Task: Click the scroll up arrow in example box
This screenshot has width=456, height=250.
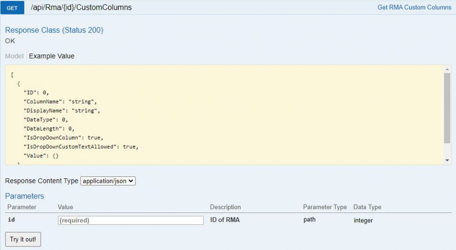Action: [447, 69]
